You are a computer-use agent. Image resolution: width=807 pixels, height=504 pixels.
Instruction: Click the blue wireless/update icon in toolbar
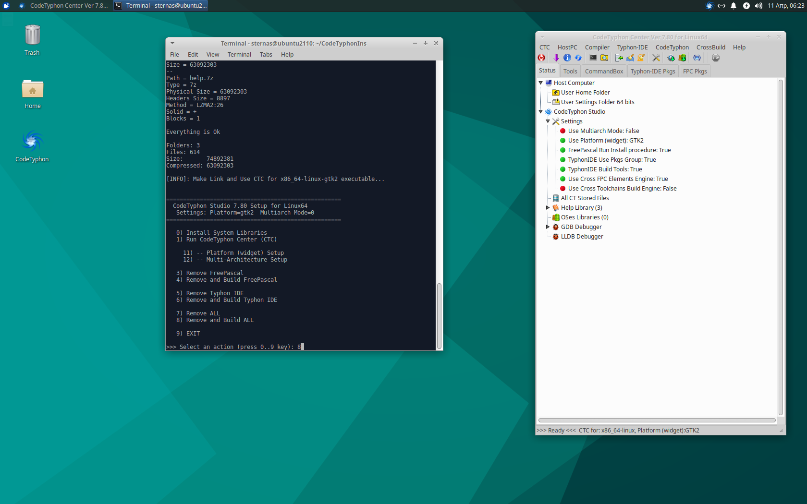pos(697,58)
